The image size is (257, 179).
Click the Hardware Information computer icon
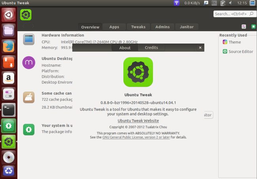coord(29,39)
